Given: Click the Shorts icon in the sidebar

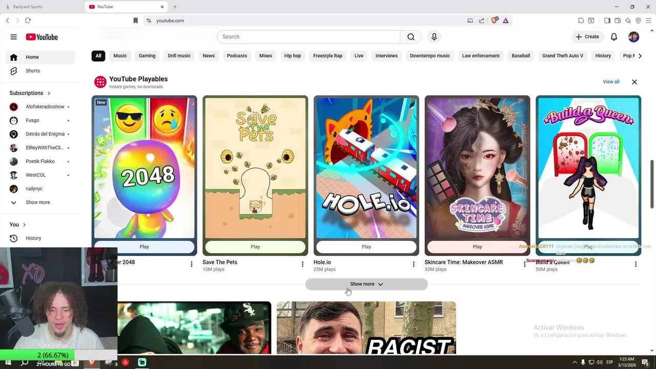Looking at the screenshot, I should click(14, 71).
